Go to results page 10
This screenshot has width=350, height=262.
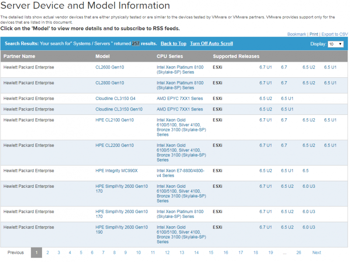pyautogui.click(x=138, y=252)
